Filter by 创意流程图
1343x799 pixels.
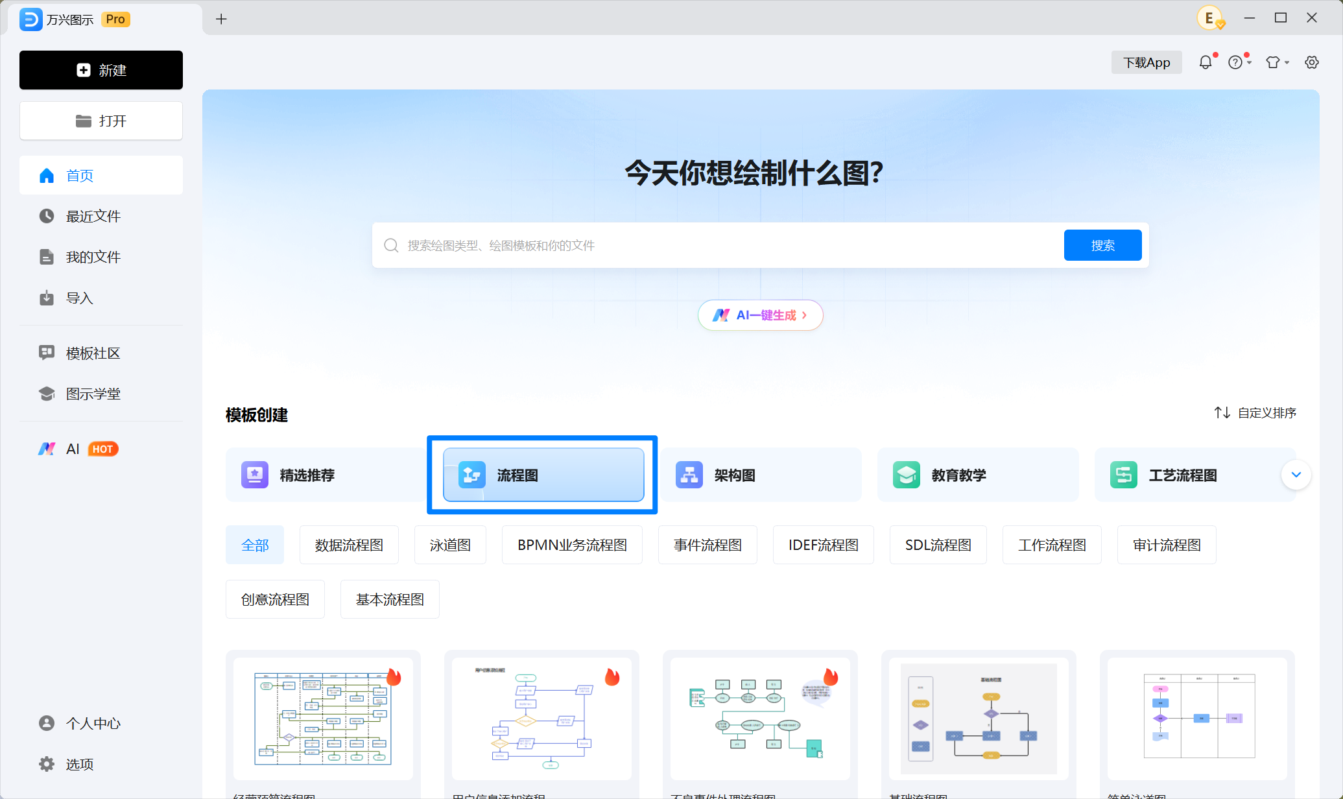tap(275, 599)
